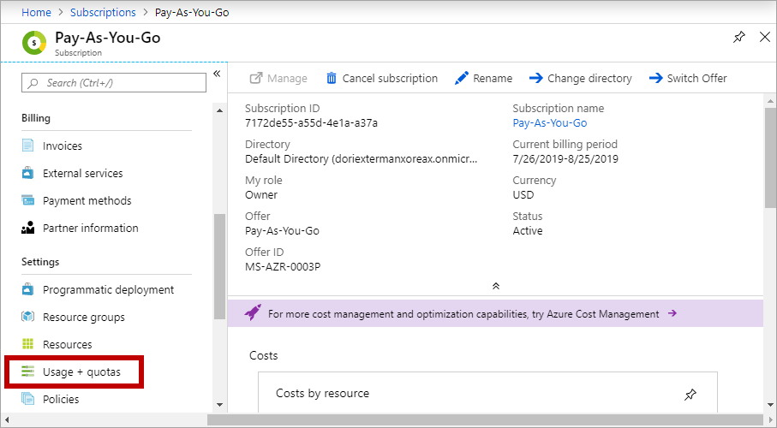The width and height of the screenshot is (777, 428).
Task: Open Policies menu item
Action: click(x=61, y=399)
